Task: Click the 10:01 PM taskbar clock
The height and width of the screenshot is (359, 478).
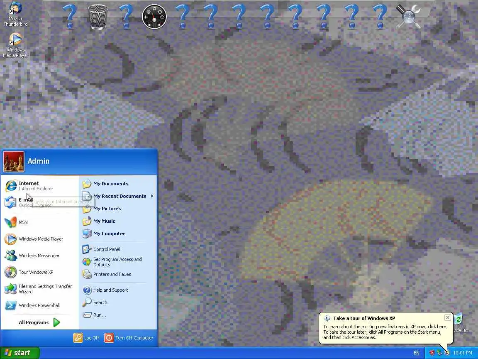Action: point(463,353)
